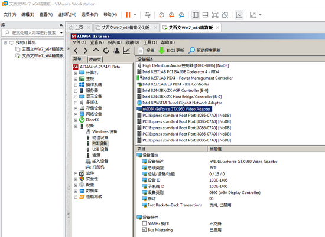325x237 pixels.
Task: Click Send Ctrl+Alt+Del toolbar icon
Action: pos(148,15)
